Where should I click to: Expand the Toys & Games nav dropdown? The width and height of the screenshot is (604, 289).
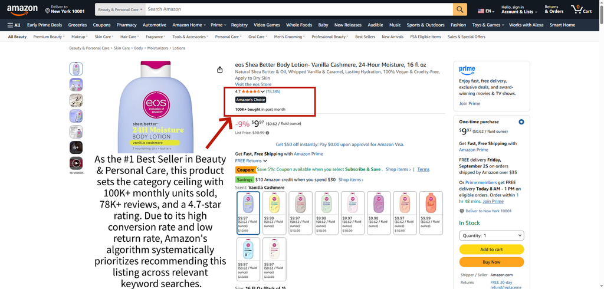point(488,25)
